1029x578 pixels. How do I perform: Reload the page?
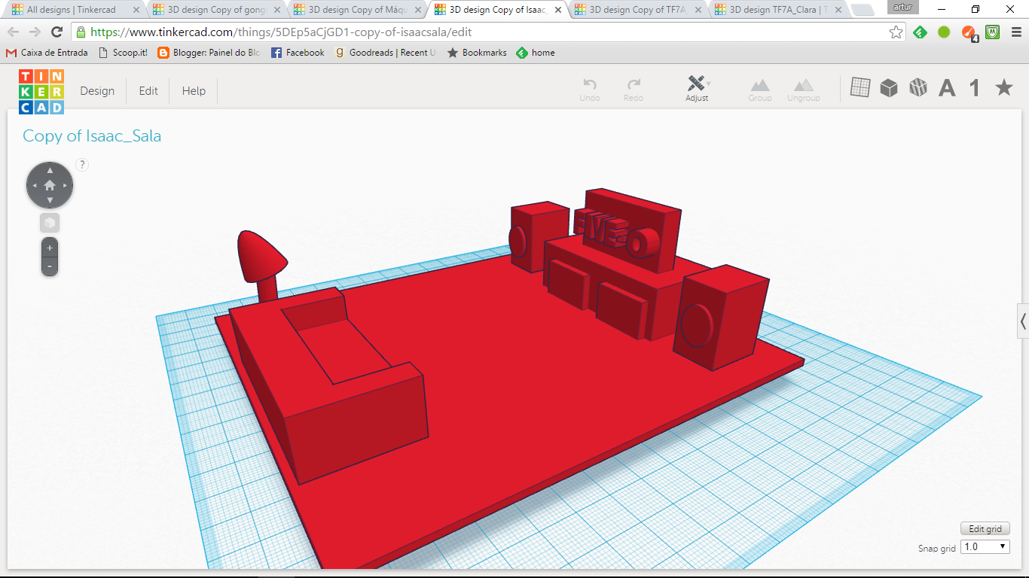(56, 32)
